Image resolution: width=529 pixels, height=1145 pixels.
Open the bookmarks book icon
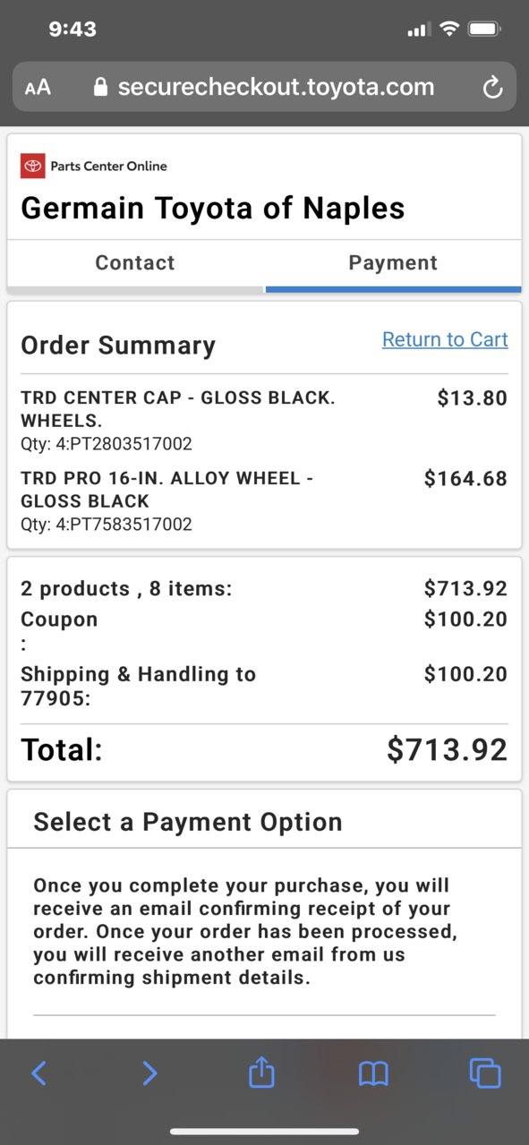(x=373, y=1072)
